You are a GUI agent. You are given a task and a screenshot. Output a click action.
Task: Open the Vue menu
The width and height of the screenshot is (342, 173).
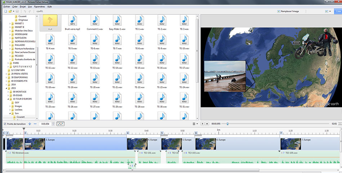tap(30, 6)
